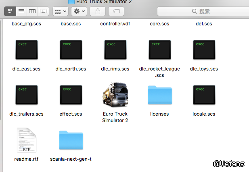Select the licenses folder
249x172 pixels.
pos(159,96)
